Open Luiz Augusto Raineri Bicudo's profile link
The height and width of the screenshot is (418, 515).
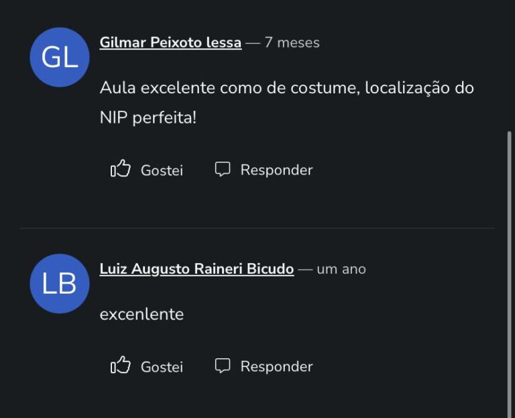point(196,269)
